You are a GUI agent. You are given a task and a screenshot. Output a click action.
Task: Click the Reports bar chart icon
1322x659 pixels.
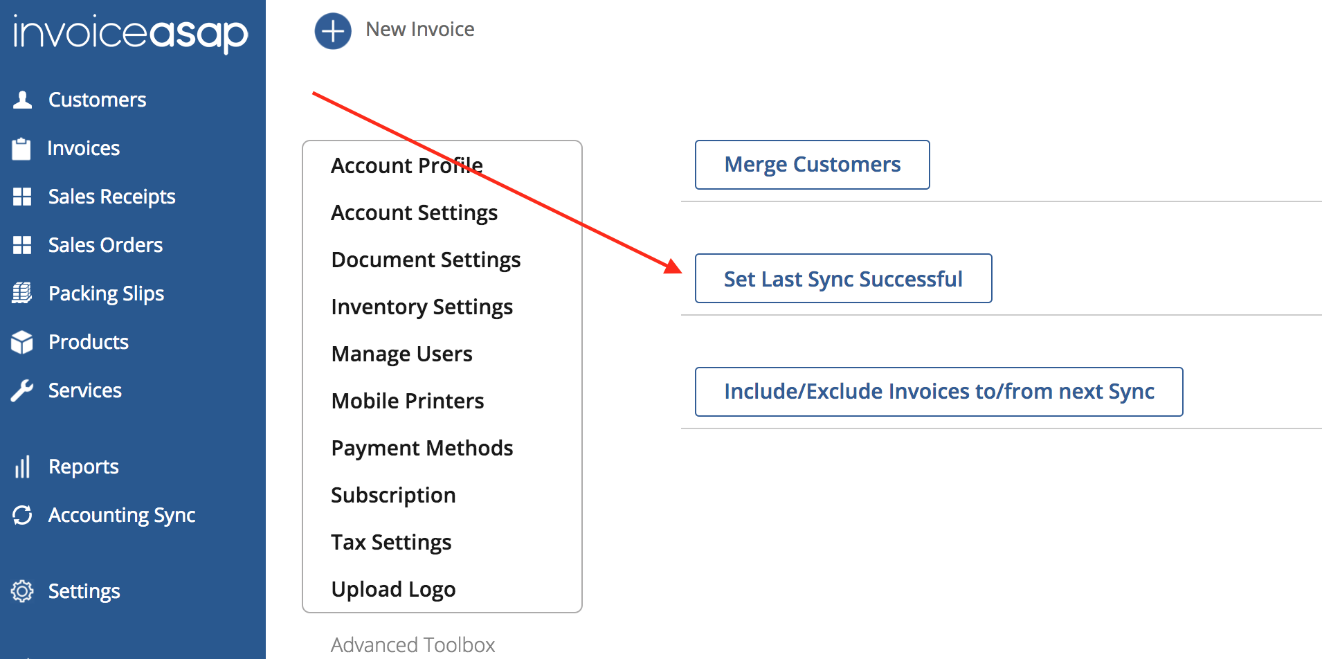[22, 467]
